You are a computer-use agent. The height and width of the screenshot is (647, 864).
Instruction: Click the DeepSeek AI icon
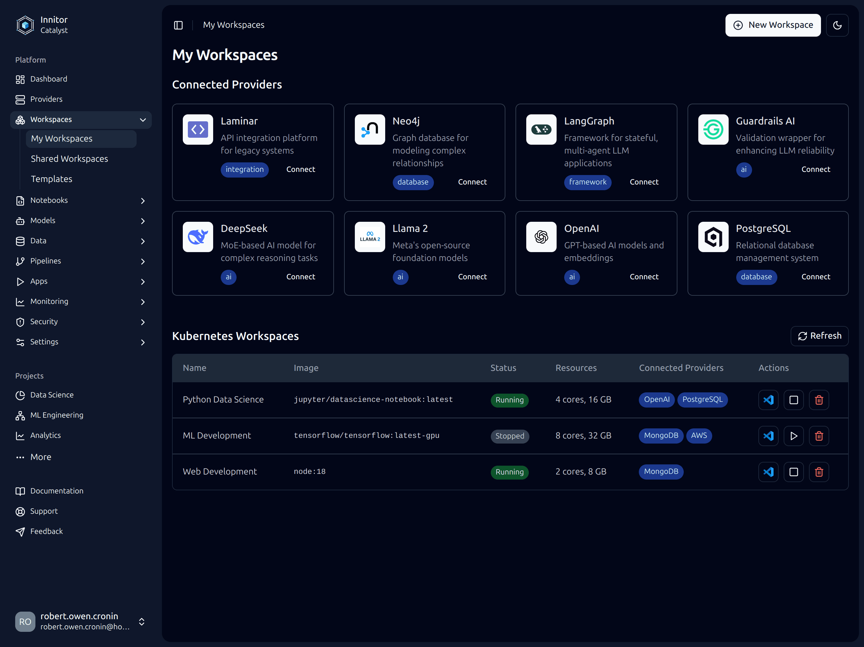[199, 237]
